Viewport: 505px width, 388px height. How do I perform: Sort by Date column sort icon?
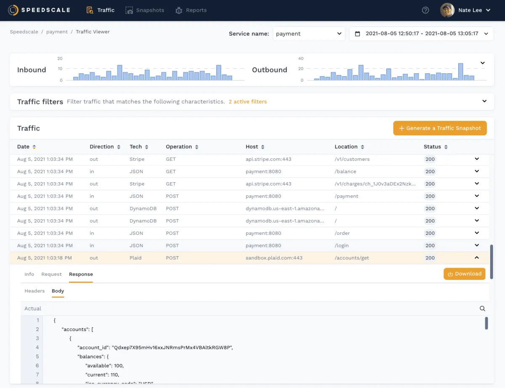pos(34,147)
